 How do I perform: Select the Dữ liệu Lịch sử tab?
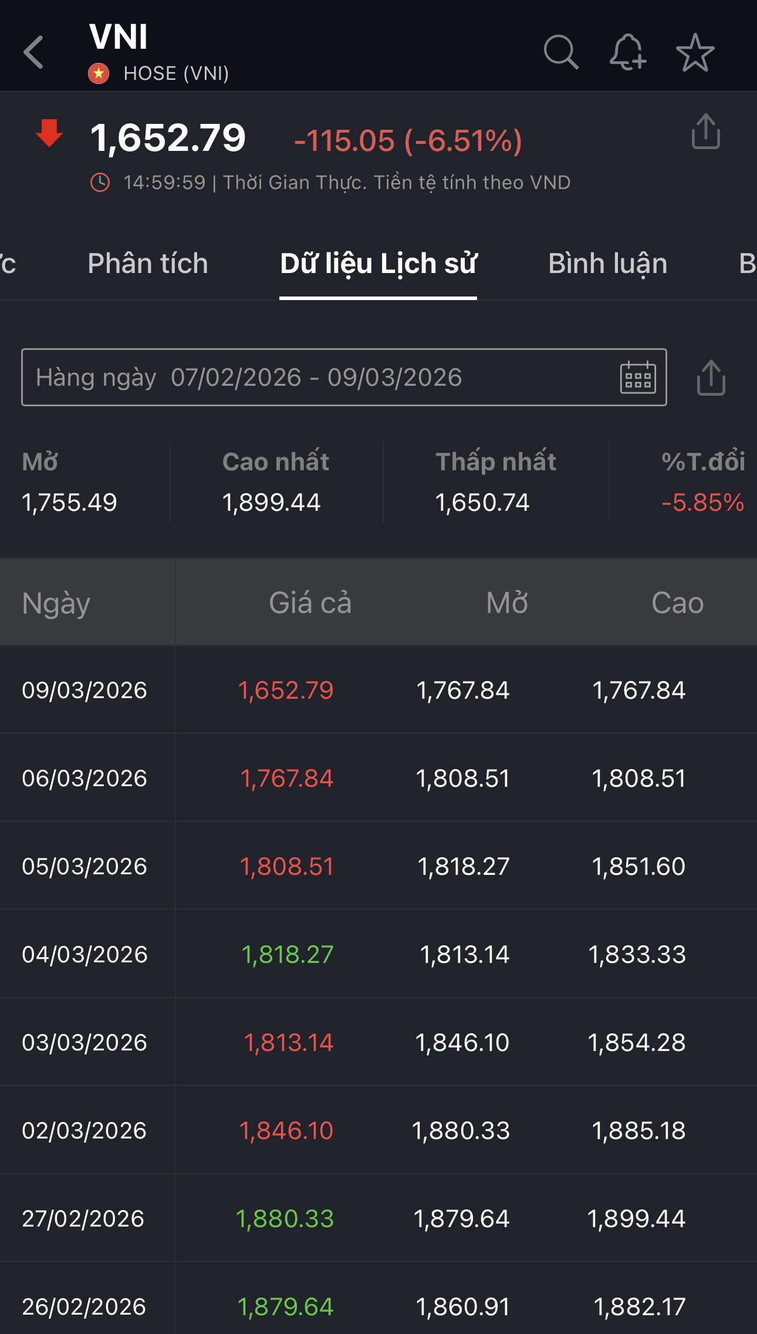point(378,264)
